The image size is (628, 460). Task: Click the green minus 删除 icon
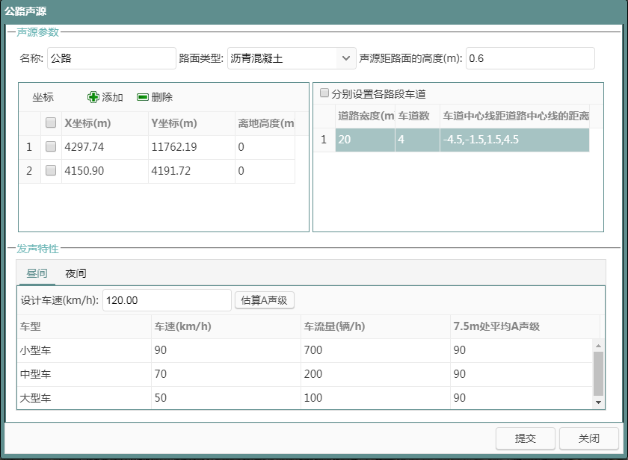coord(143,97)
